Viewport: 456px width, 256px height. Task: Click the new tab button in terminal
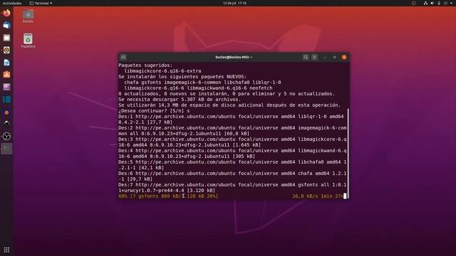point(123,57)
